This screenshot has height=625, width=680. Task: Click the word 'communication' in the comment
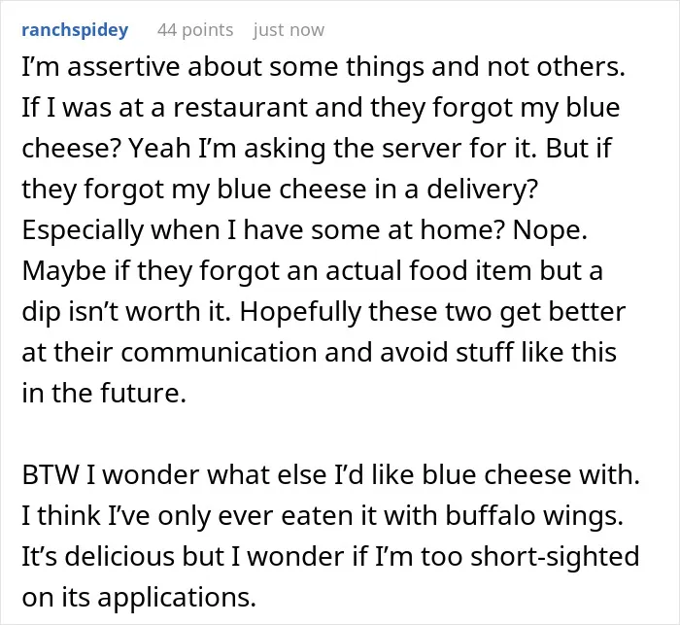click(219, 352)
